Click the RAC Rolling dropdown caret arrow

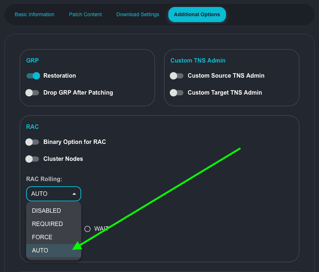pos(74,194)
